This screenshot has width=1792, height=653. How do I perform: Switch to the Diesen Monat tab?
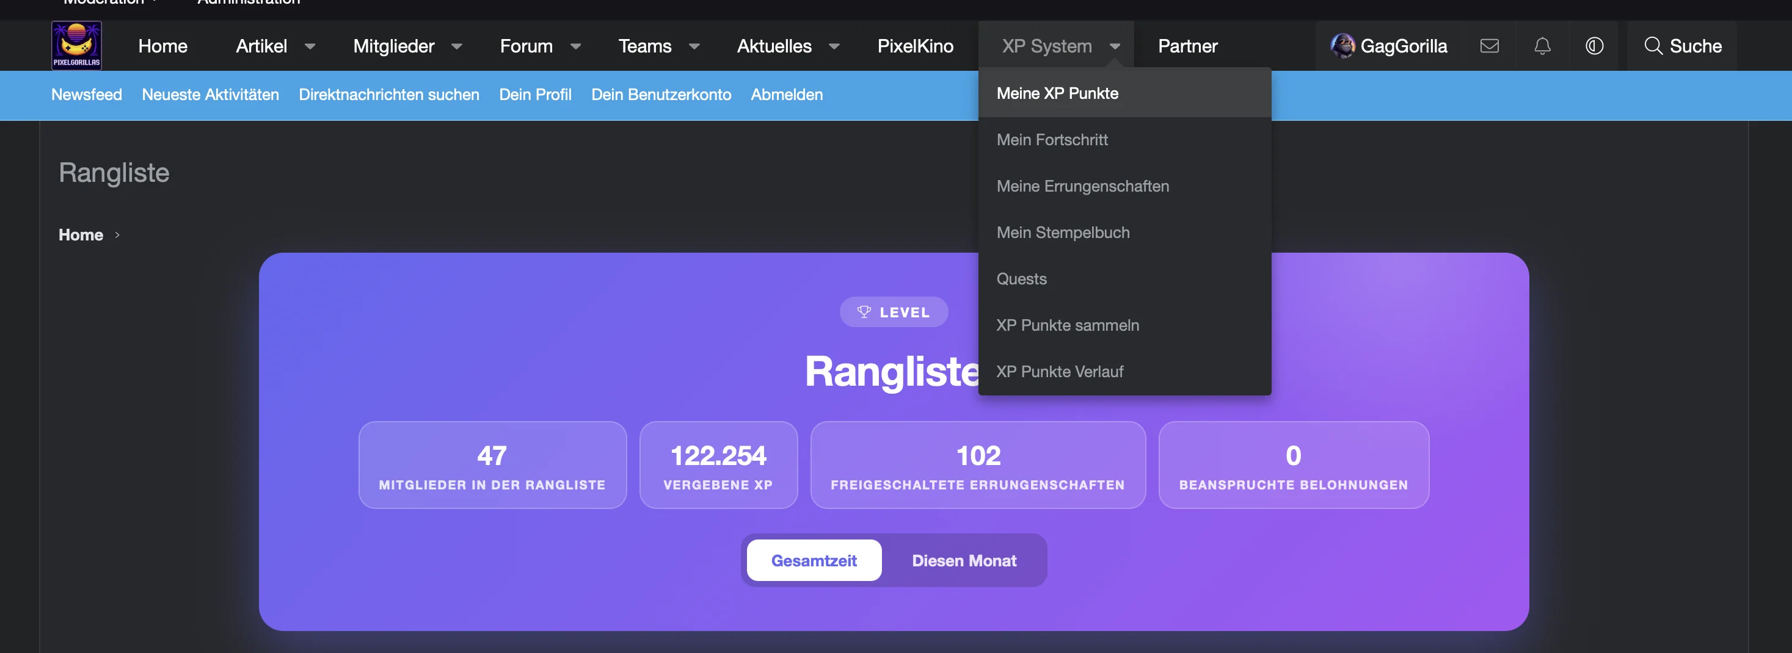click(x=963, y=560)
